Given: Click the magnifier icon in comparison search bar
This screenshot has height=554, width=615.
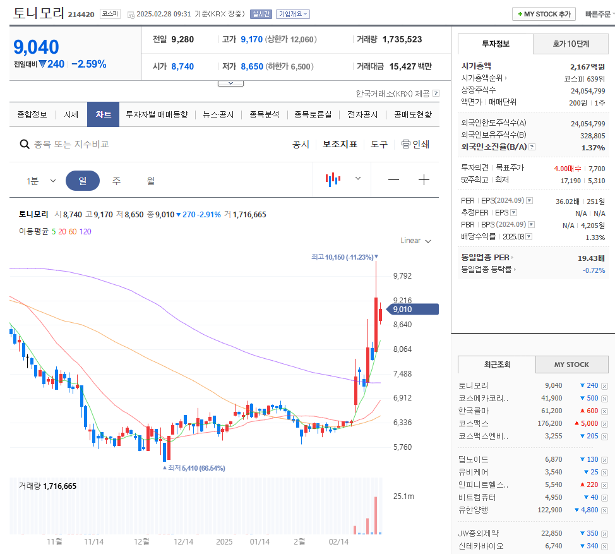Looking at the screenshot, I should click(x=24, y=144).
